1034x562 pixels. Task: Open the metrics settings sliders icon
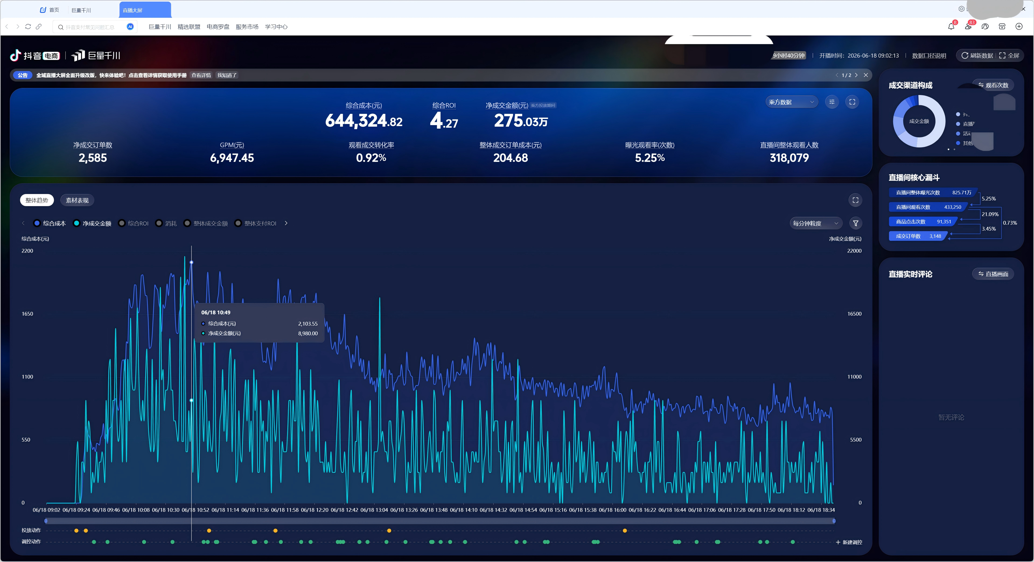(832, 102)
